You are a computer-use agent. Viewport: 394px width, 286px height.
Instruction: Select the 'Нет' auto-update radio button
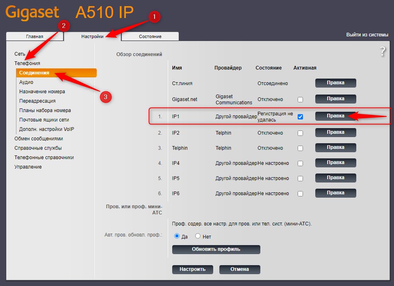[x=198, y=236]
